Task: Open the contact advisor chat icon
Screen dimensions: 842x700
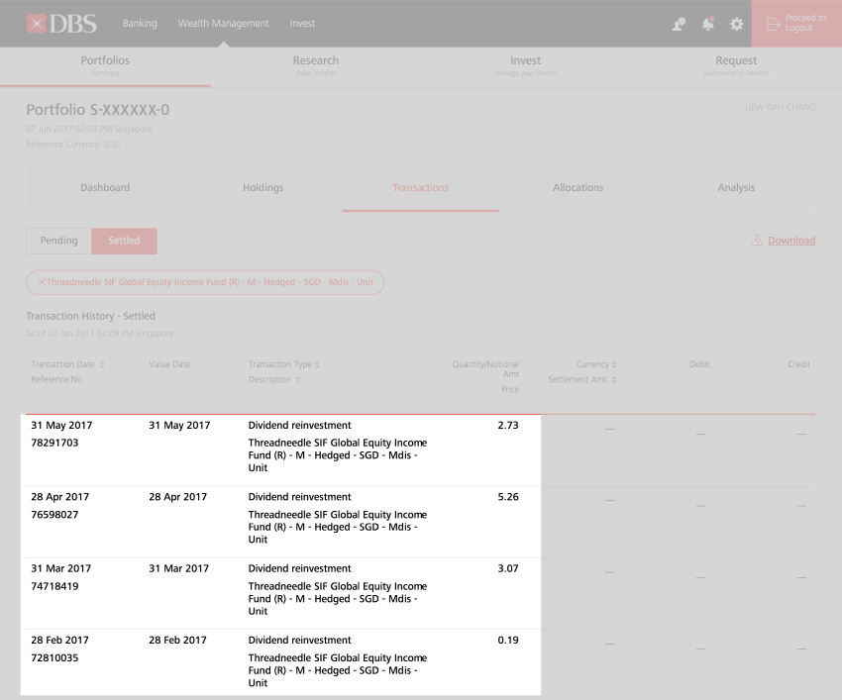Action: 679,24
